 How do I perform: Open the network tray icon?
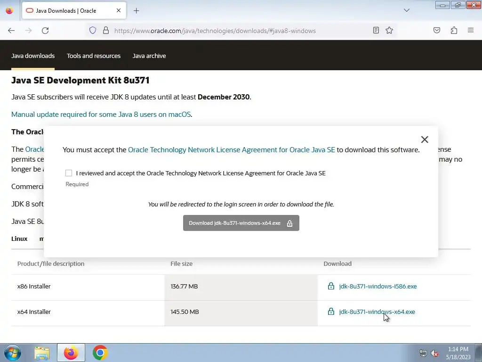423,354
